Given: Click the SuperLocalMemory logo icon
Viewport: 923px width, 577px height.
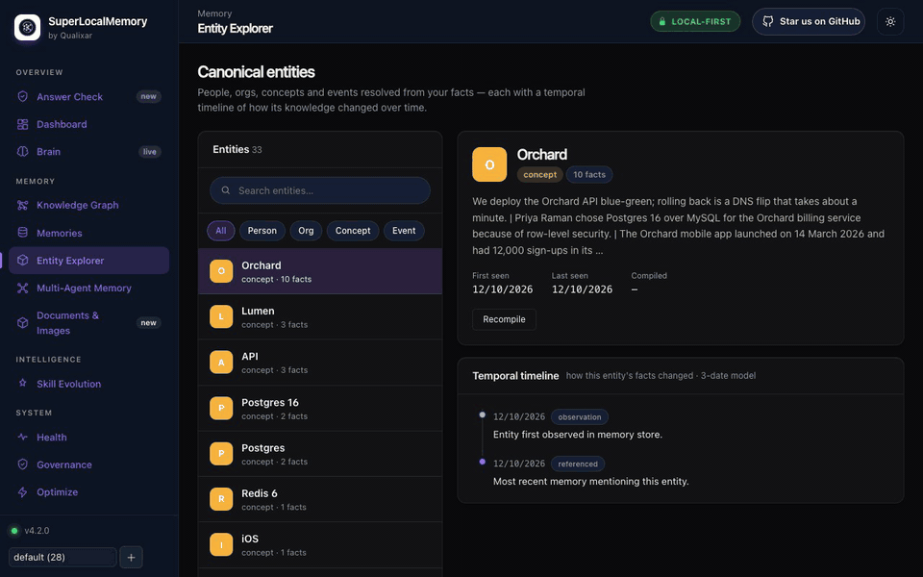Looking at the screenshot, I should (27, 27).
